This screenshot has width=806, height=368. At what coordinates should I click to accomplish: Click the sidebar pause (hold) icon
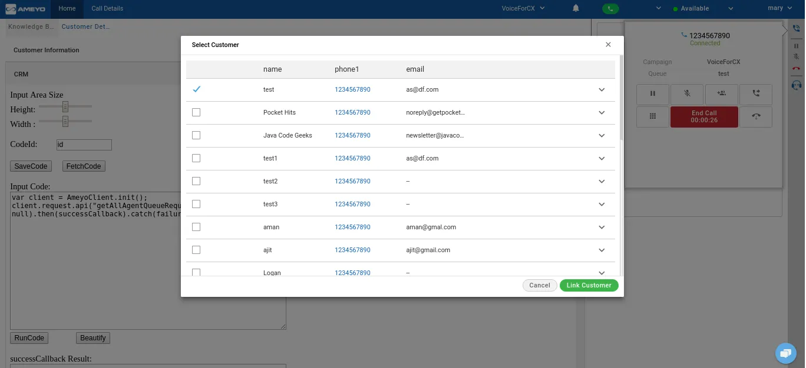click(797, 46)
